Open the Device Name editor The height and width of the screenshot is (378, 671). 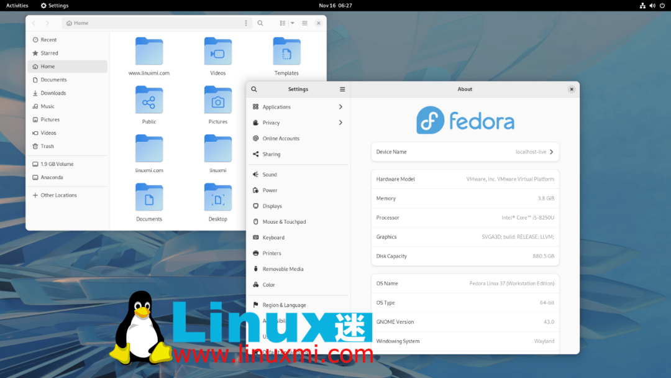(465, 152)
